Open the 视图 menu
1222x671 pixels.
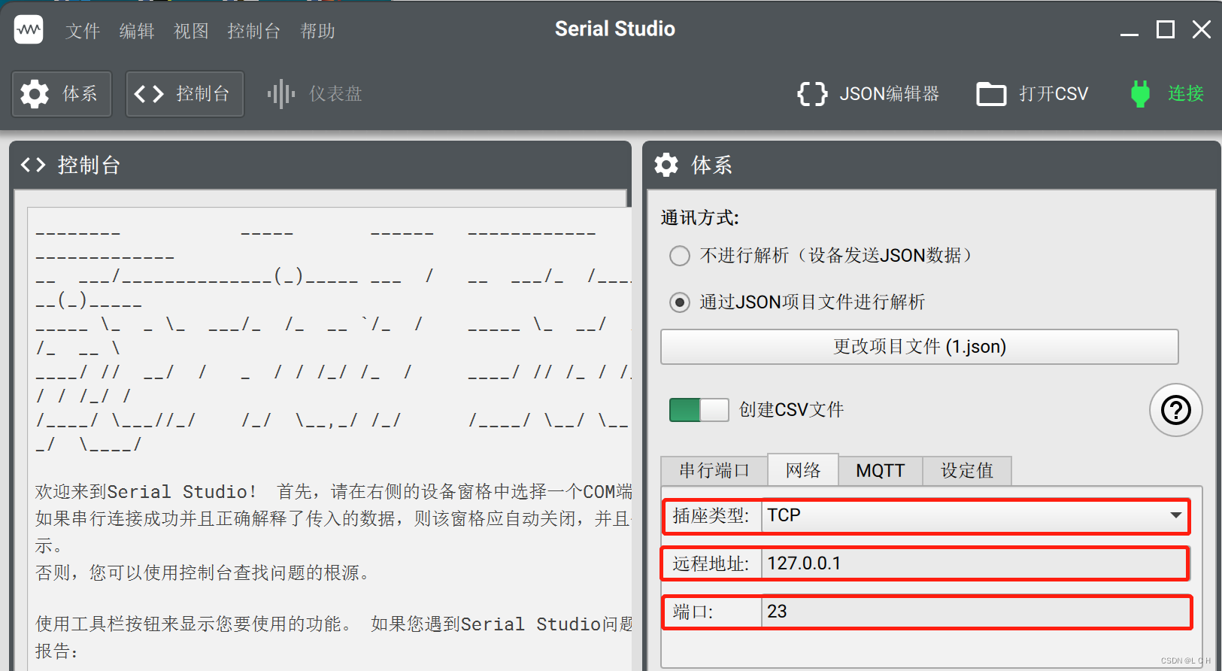click(x=191, y=31)
